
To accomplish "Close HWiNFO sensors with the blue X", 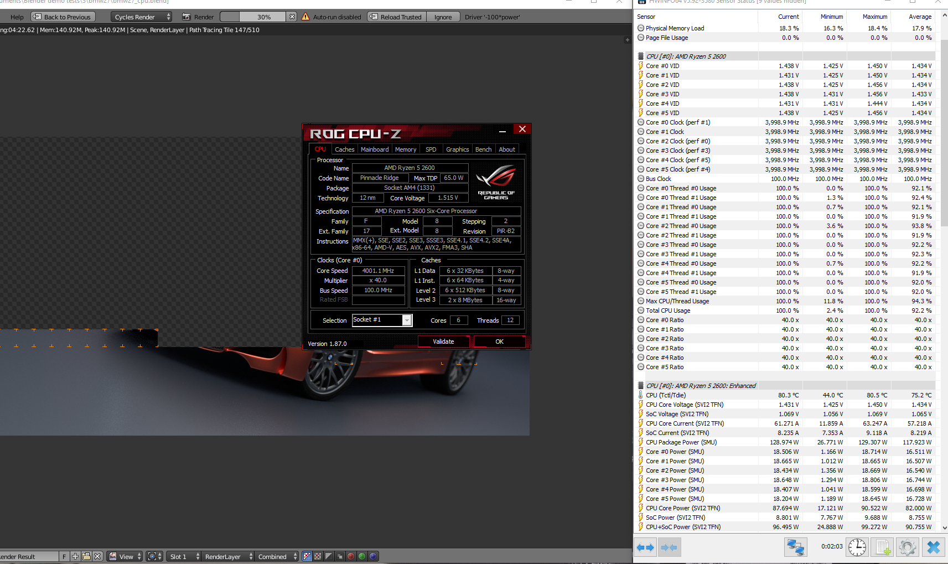I will [x=933, y=547].
